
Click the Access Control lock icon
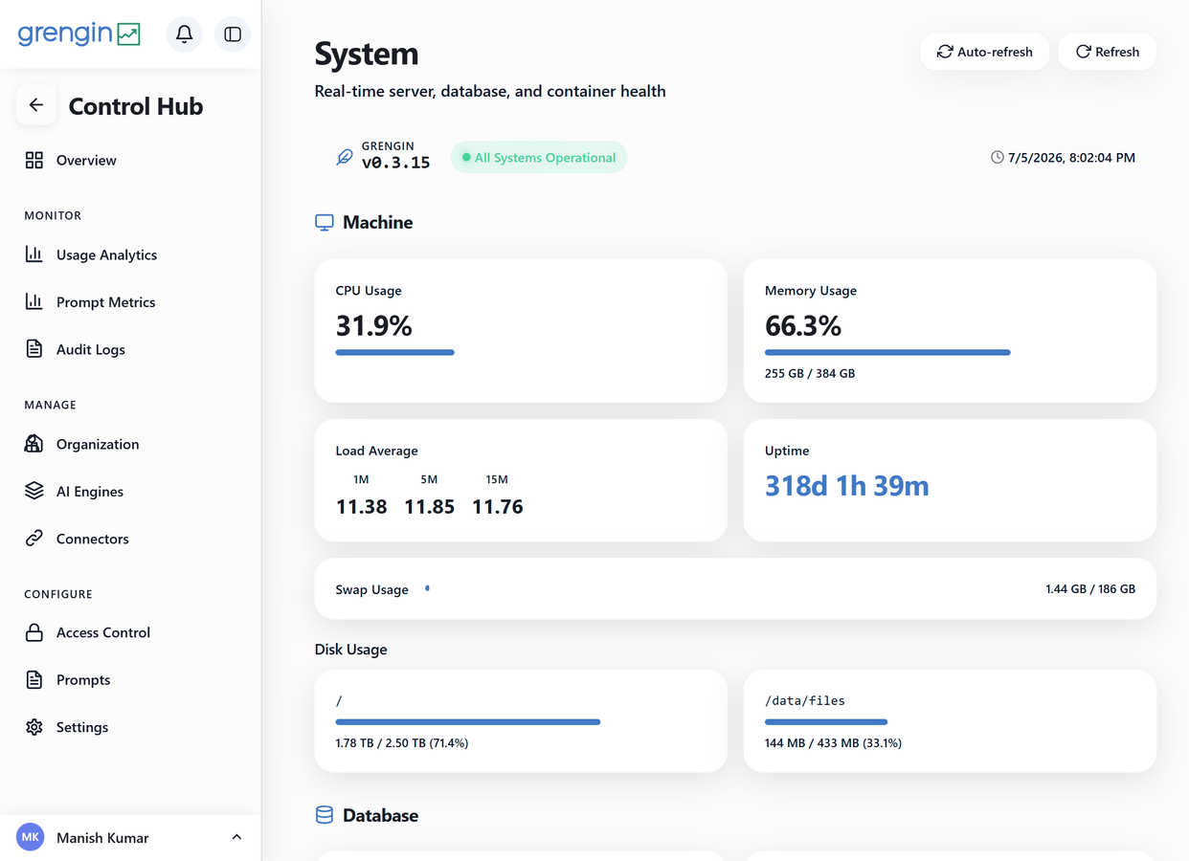34,632
